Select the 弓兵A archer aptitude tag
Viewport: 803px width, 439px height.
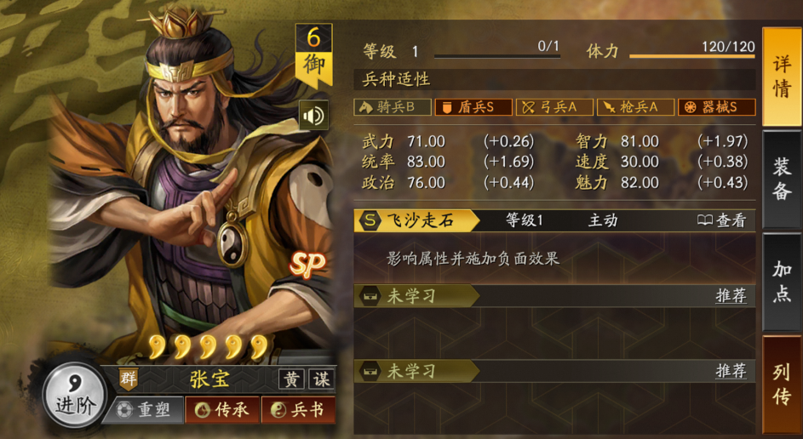(x=554, y=107)
